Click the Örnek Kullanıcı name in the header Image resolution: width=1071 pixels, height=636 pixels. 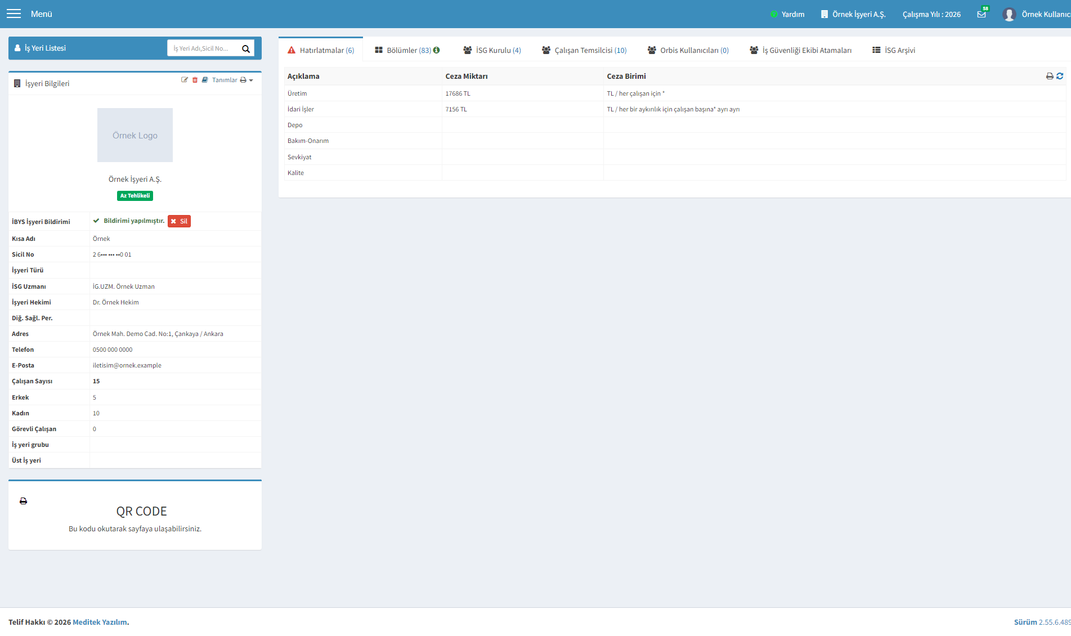pos(1046,14)
